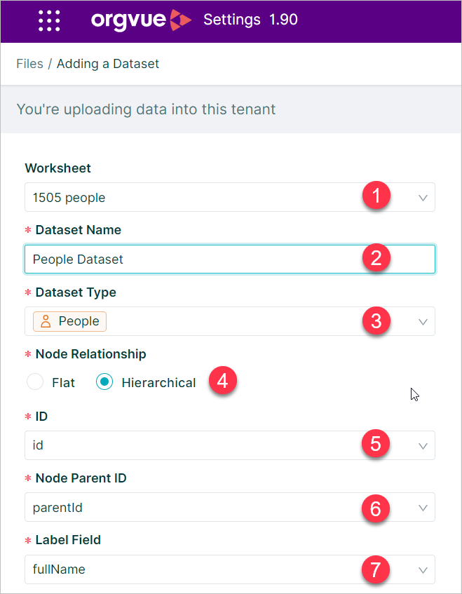Click red marker 6 on Node Parent ID
This screenshot has width=462, height=594.
tap(376, 508)
